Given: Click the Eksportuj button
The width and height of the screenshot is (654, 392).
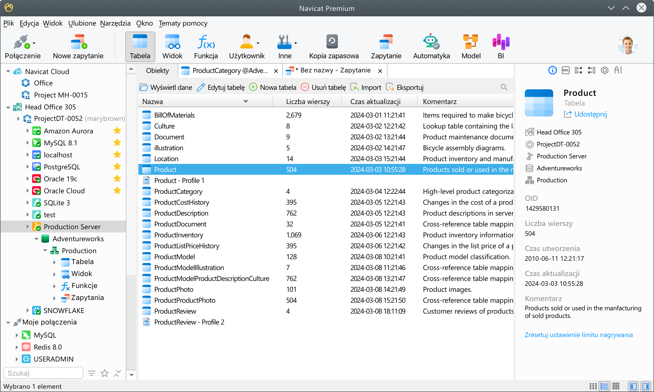Looking at the screenshot, I should pos(405,87).
